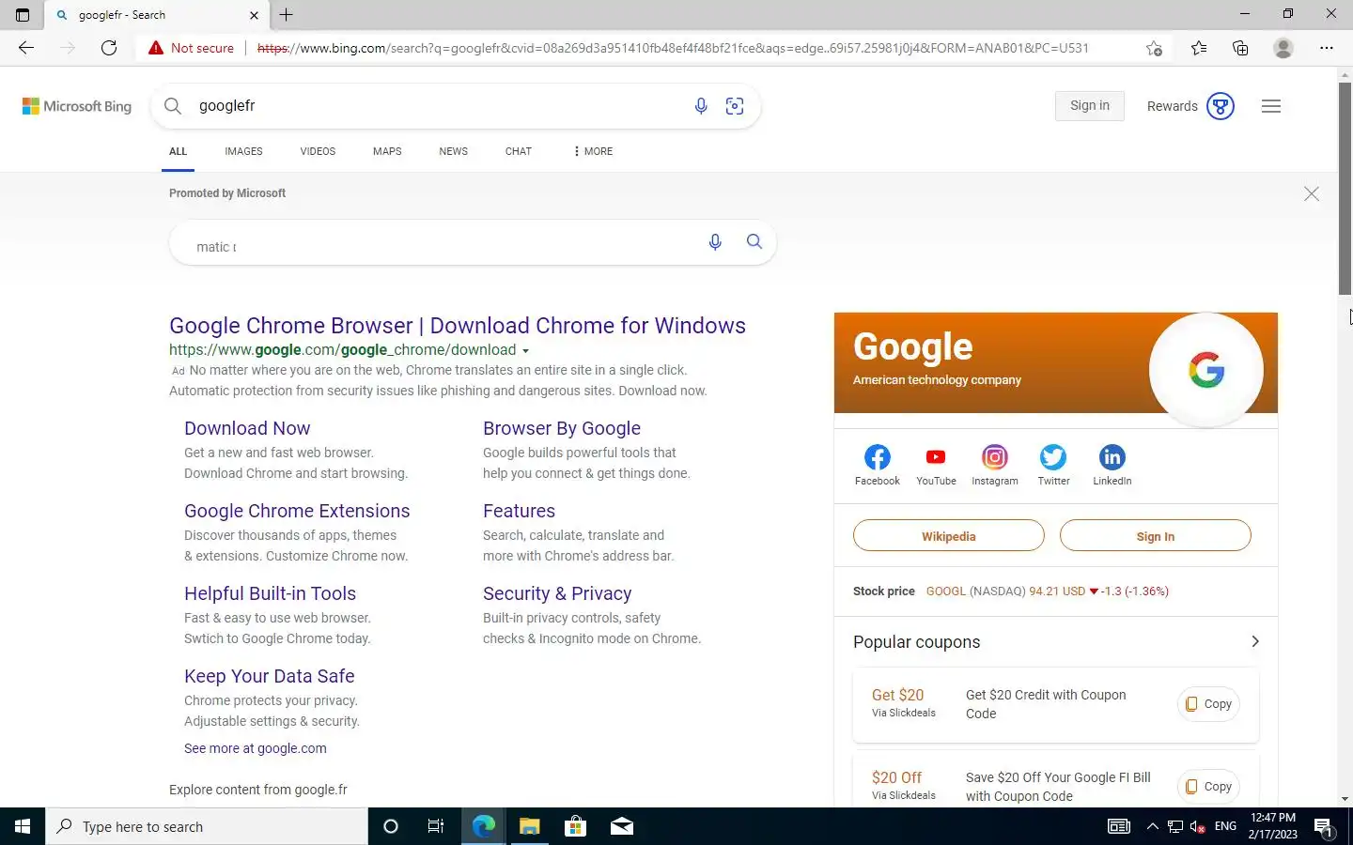Open the Google Chrome Extensions sitelink

point(297,511)
